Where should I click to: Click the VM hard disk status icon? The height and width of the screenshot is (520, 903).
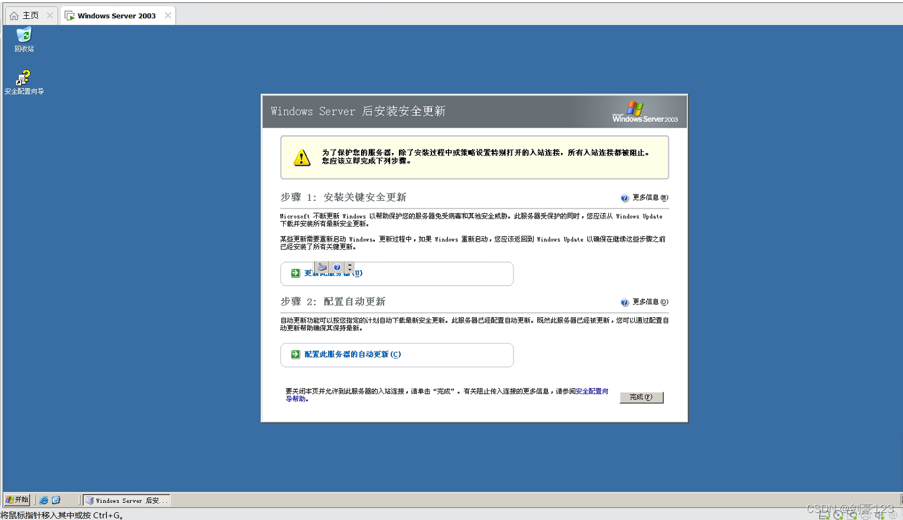click(824, 515)
